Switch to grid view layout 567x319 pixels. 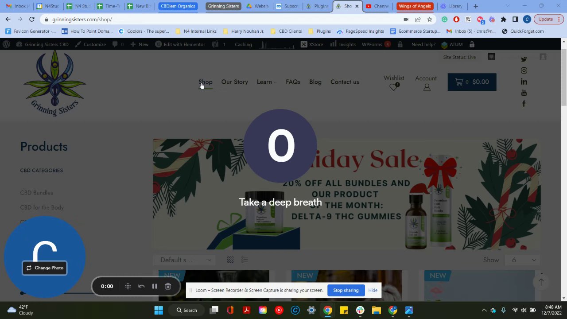coord(230,260)
